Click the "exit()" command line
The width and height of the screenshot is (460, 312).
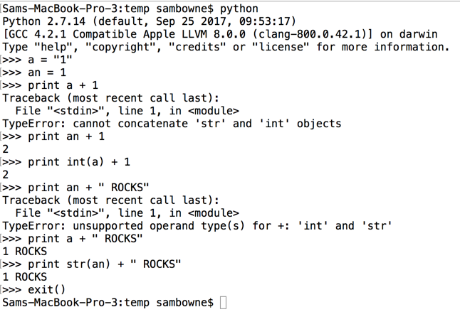[47, 290]
